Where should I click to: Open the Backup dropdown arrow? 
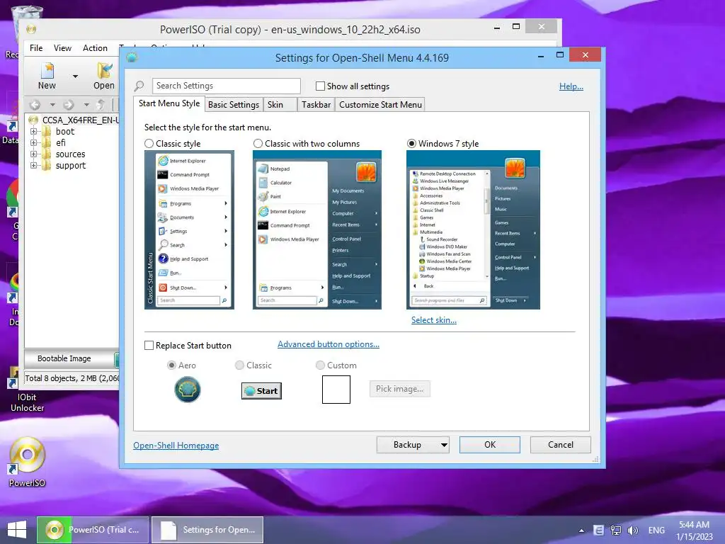coord(444,445)
